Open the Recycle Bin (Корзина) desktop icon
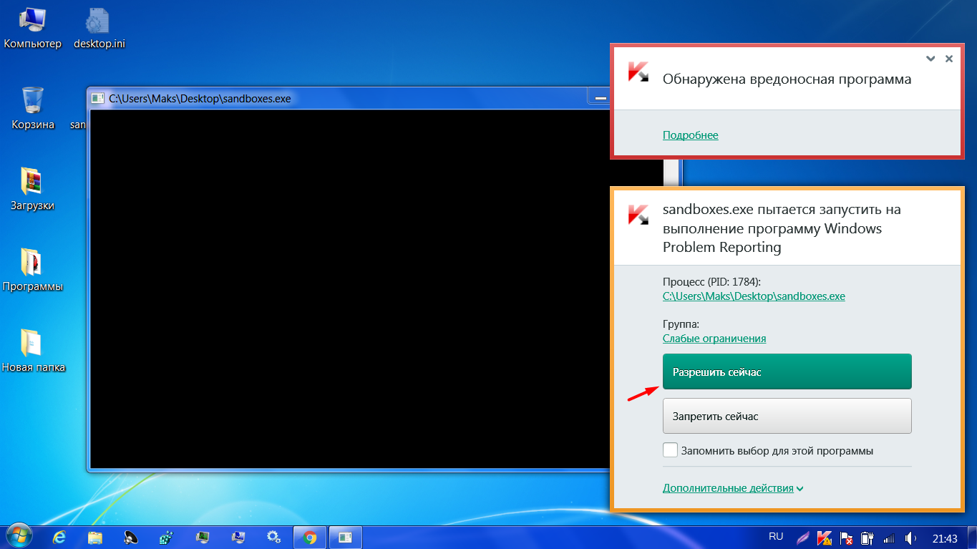 tap(33, 109)
